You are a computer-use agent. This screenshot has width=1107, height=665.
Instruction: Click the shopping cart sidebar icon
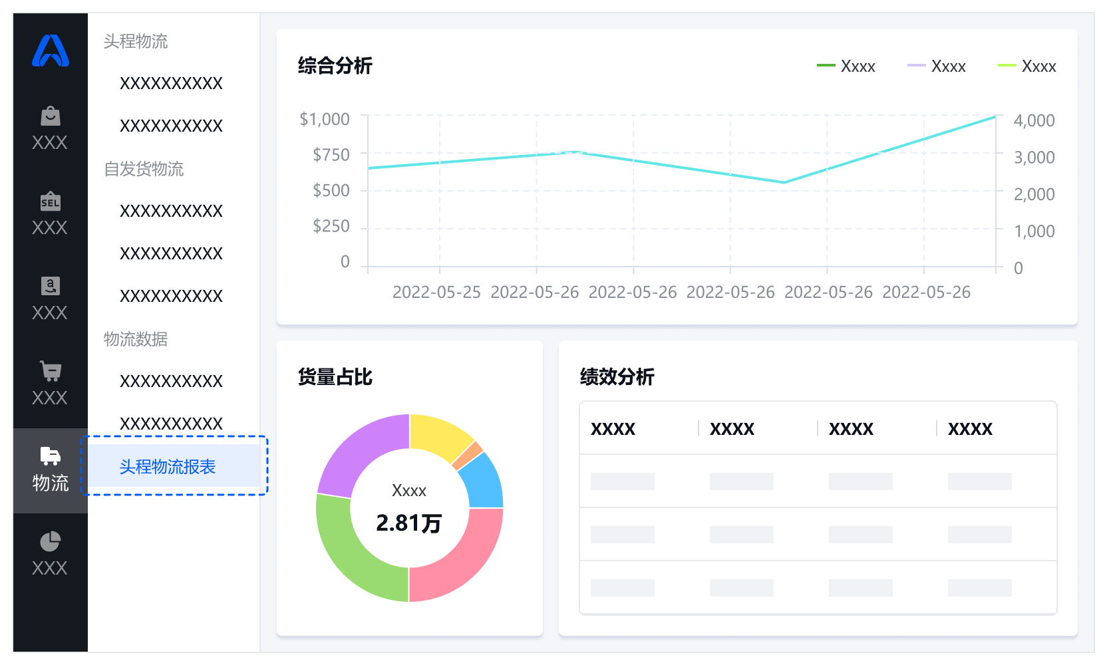51,371
